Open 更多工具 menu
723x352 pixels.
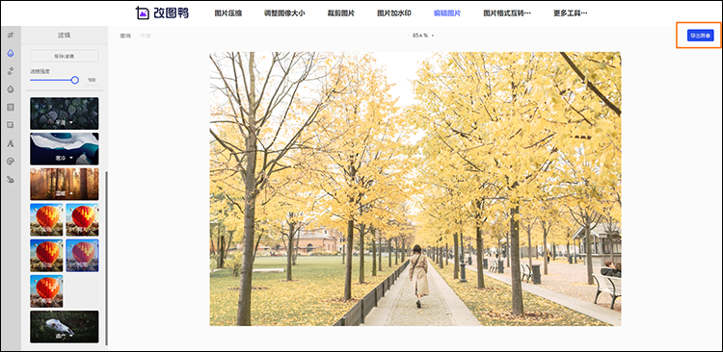click(571, 13)
